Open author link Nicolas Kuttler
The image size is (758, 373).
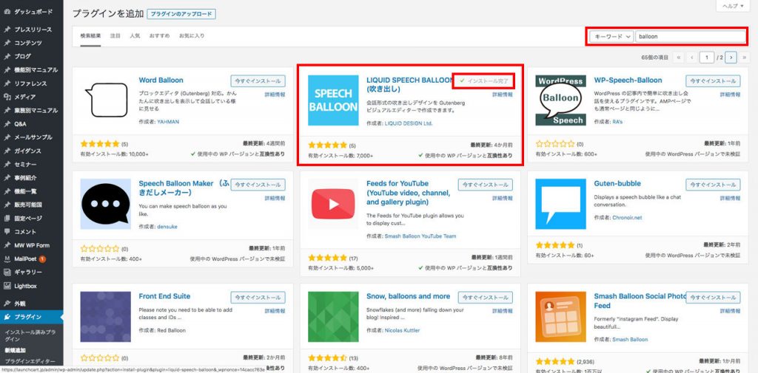point(402,331)
